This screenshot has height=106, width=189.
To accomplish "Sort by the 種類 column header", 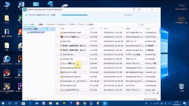I will coord(128,29).
